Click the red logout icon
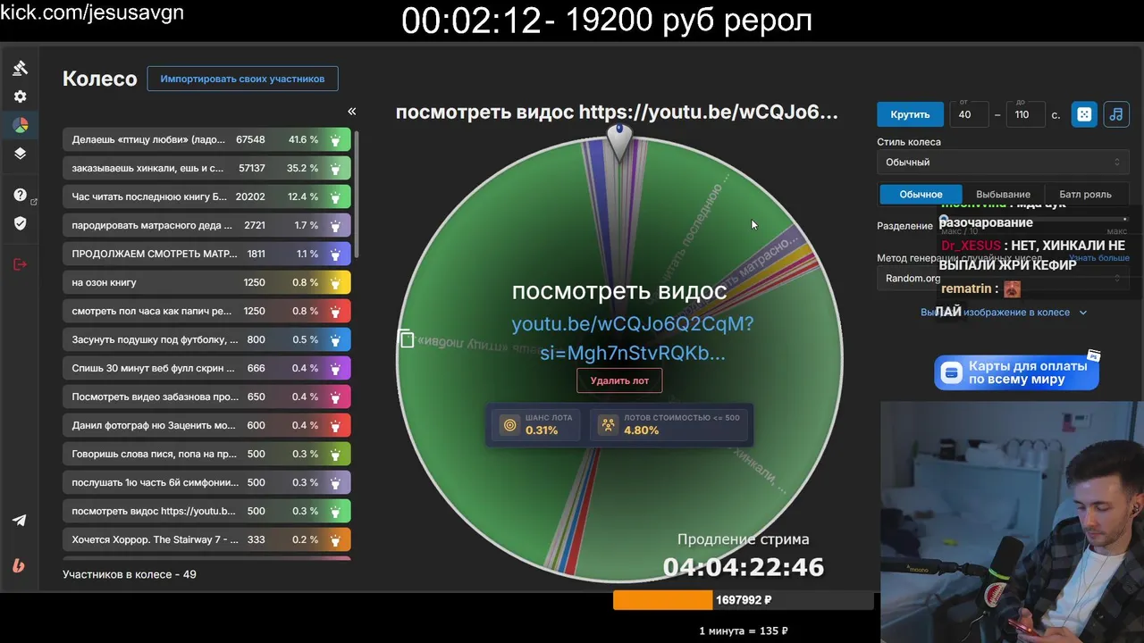 [x=20, y=263]
